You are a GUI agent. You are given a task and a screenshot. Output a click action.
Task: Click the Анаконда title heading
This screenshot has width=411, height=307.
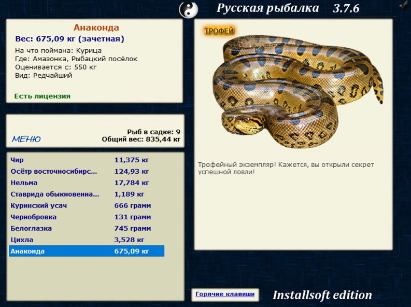(96, 27)
